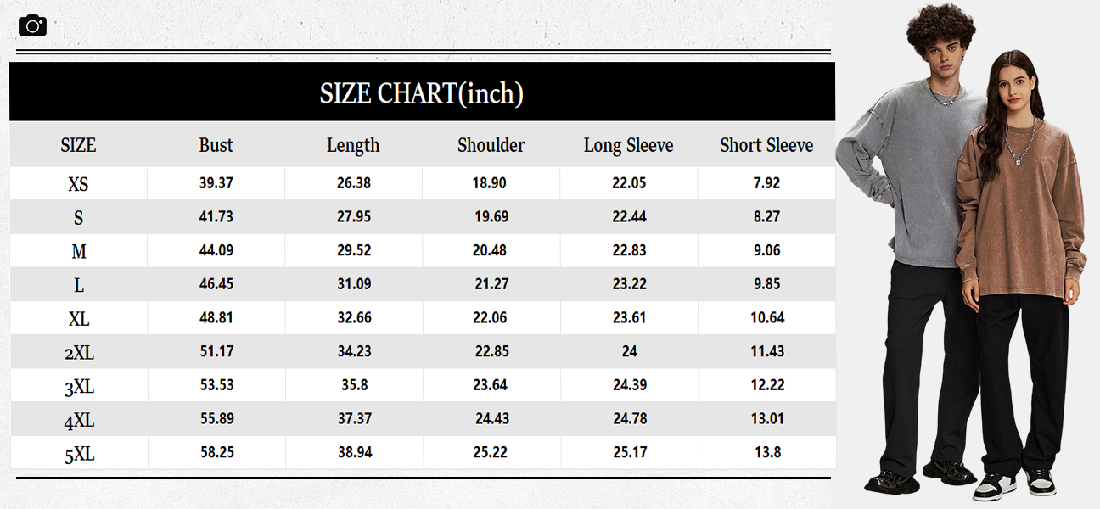Image resolution: width=1100 pixels, height=509 pixels.
Task: Click the S short sleeve value 8.27
Action: click(x=766, y=216)
